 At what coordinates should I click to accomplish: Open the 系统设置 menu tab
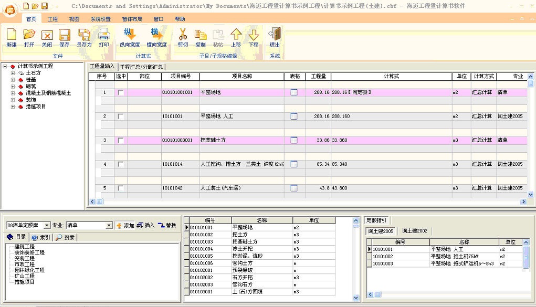point(101,19)
